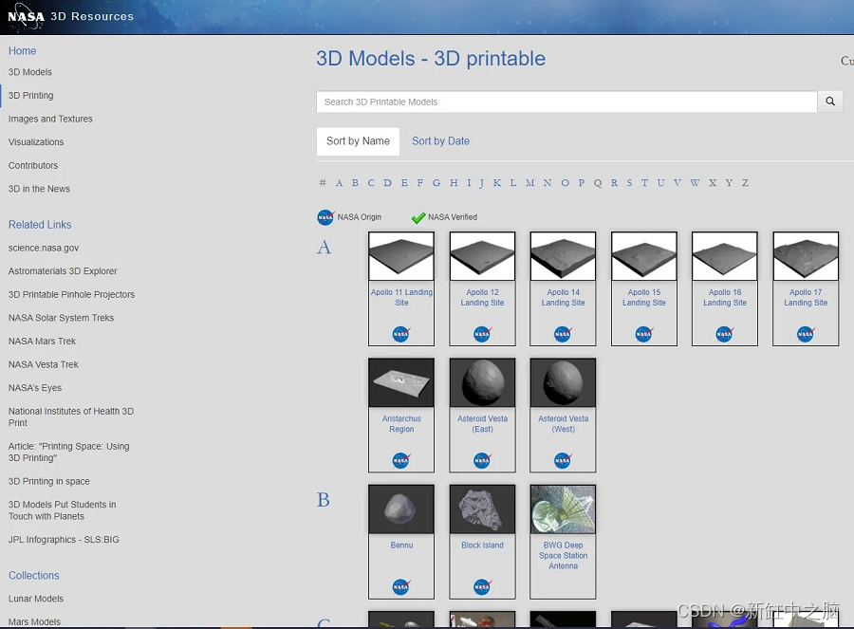Click the Bennu model title text
Image resolution: width=854 pixels, height=629 pixels.
click(x=401, y=546)
